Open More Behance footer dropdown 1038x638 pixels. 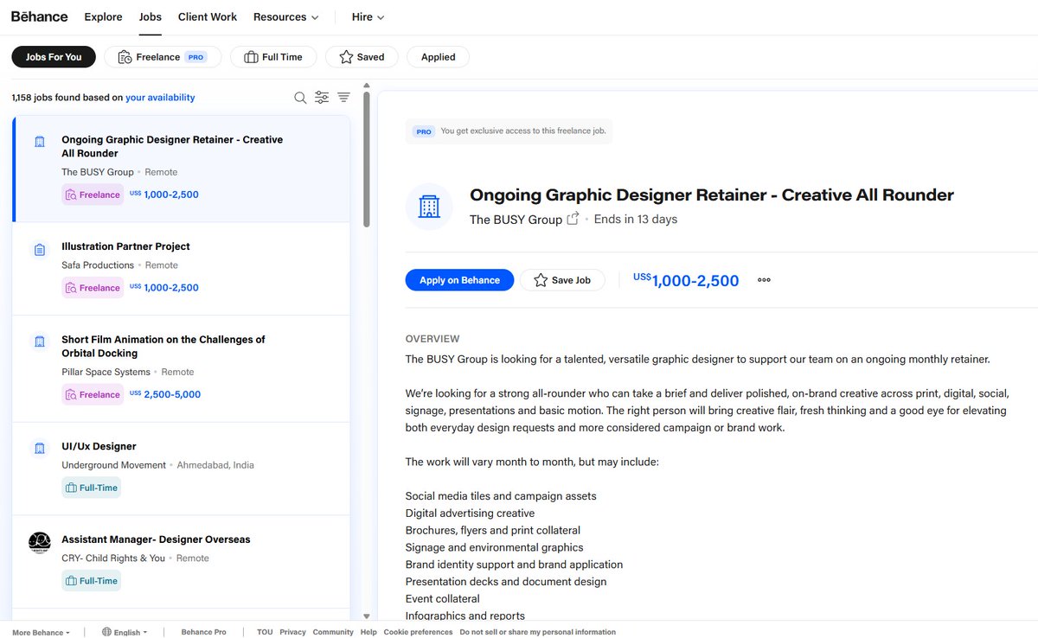pyautogui.click(x=41, y=632)
